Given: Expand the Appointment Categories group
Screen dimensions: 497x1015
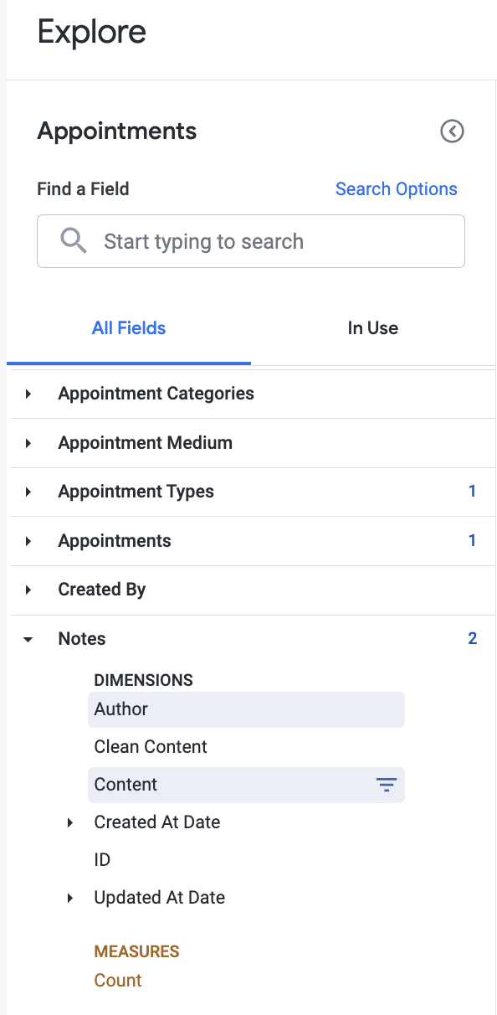Looking at the screenshot, I should tap(28, 394).
